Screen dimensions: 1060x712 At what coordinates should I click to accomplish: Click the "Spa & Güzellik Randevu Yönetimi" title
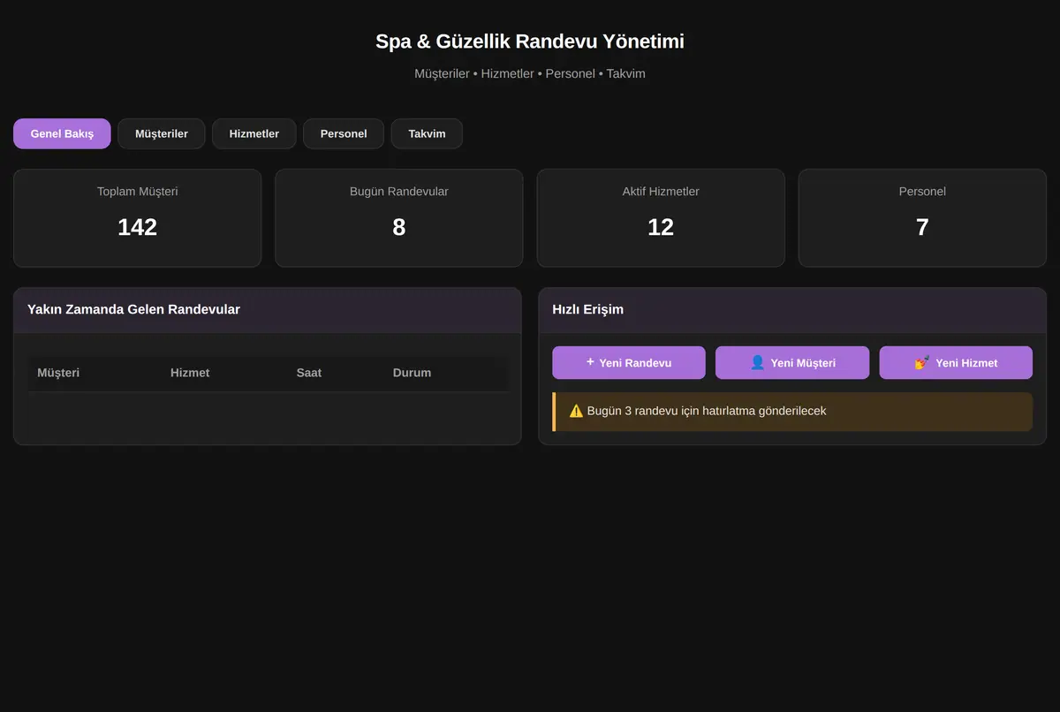coord(530,42)
